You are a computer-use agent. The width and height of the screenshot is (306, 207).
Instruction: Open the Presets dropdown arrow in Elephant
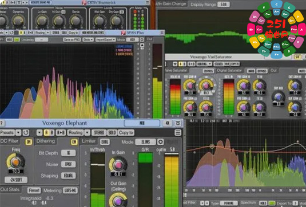point(18,133)
